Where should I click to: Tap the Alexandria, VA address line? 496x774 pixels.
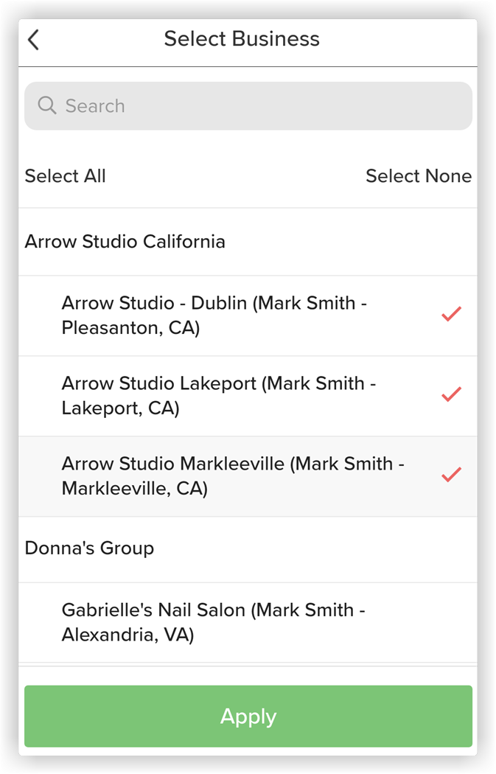tap(128, 635)
